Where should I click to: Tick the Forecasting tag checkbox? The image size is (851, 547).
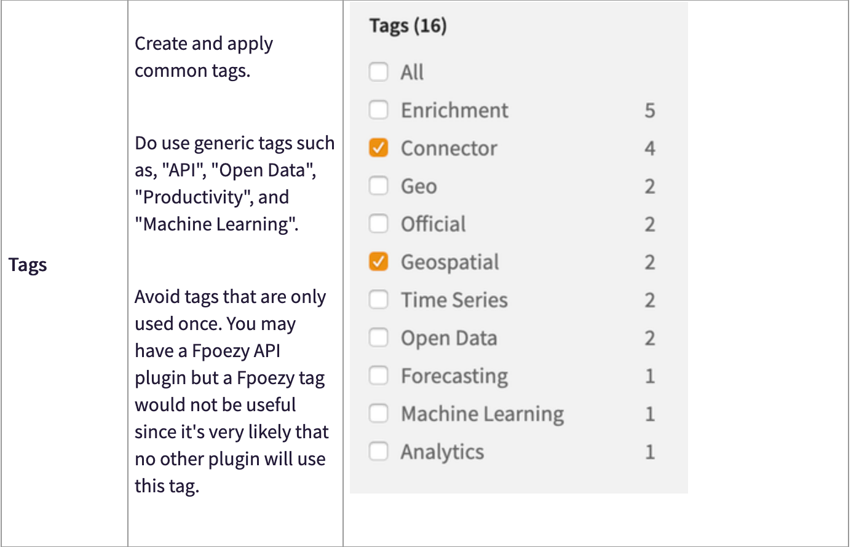click(379, 376)
